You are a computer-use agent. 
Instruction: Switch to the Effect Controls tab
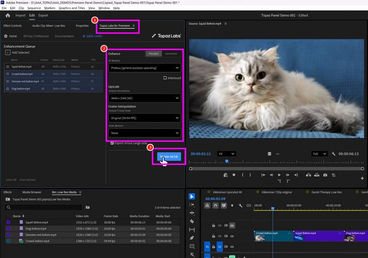coord(12,26)
